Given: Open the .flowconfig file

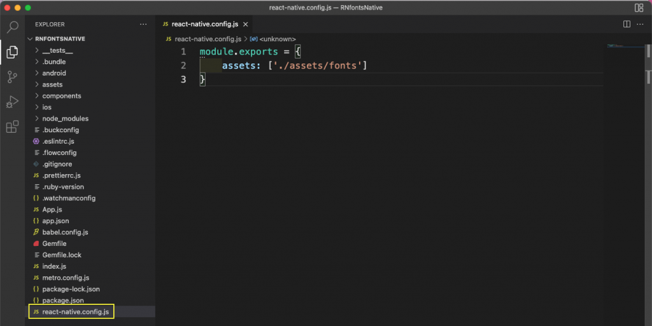Looking at the screenshot, I should [90, 153].
